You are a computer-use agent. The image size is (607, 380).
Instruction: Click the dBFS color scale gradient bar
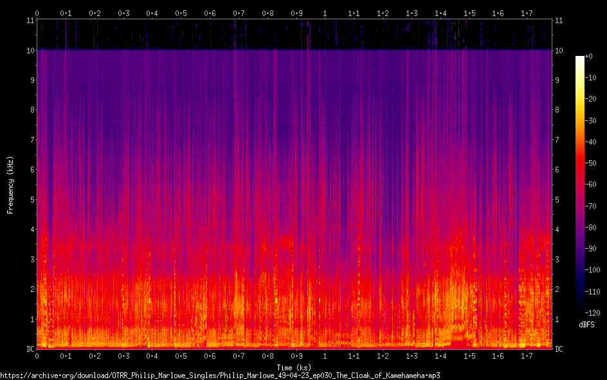click(x=580, y=186)
